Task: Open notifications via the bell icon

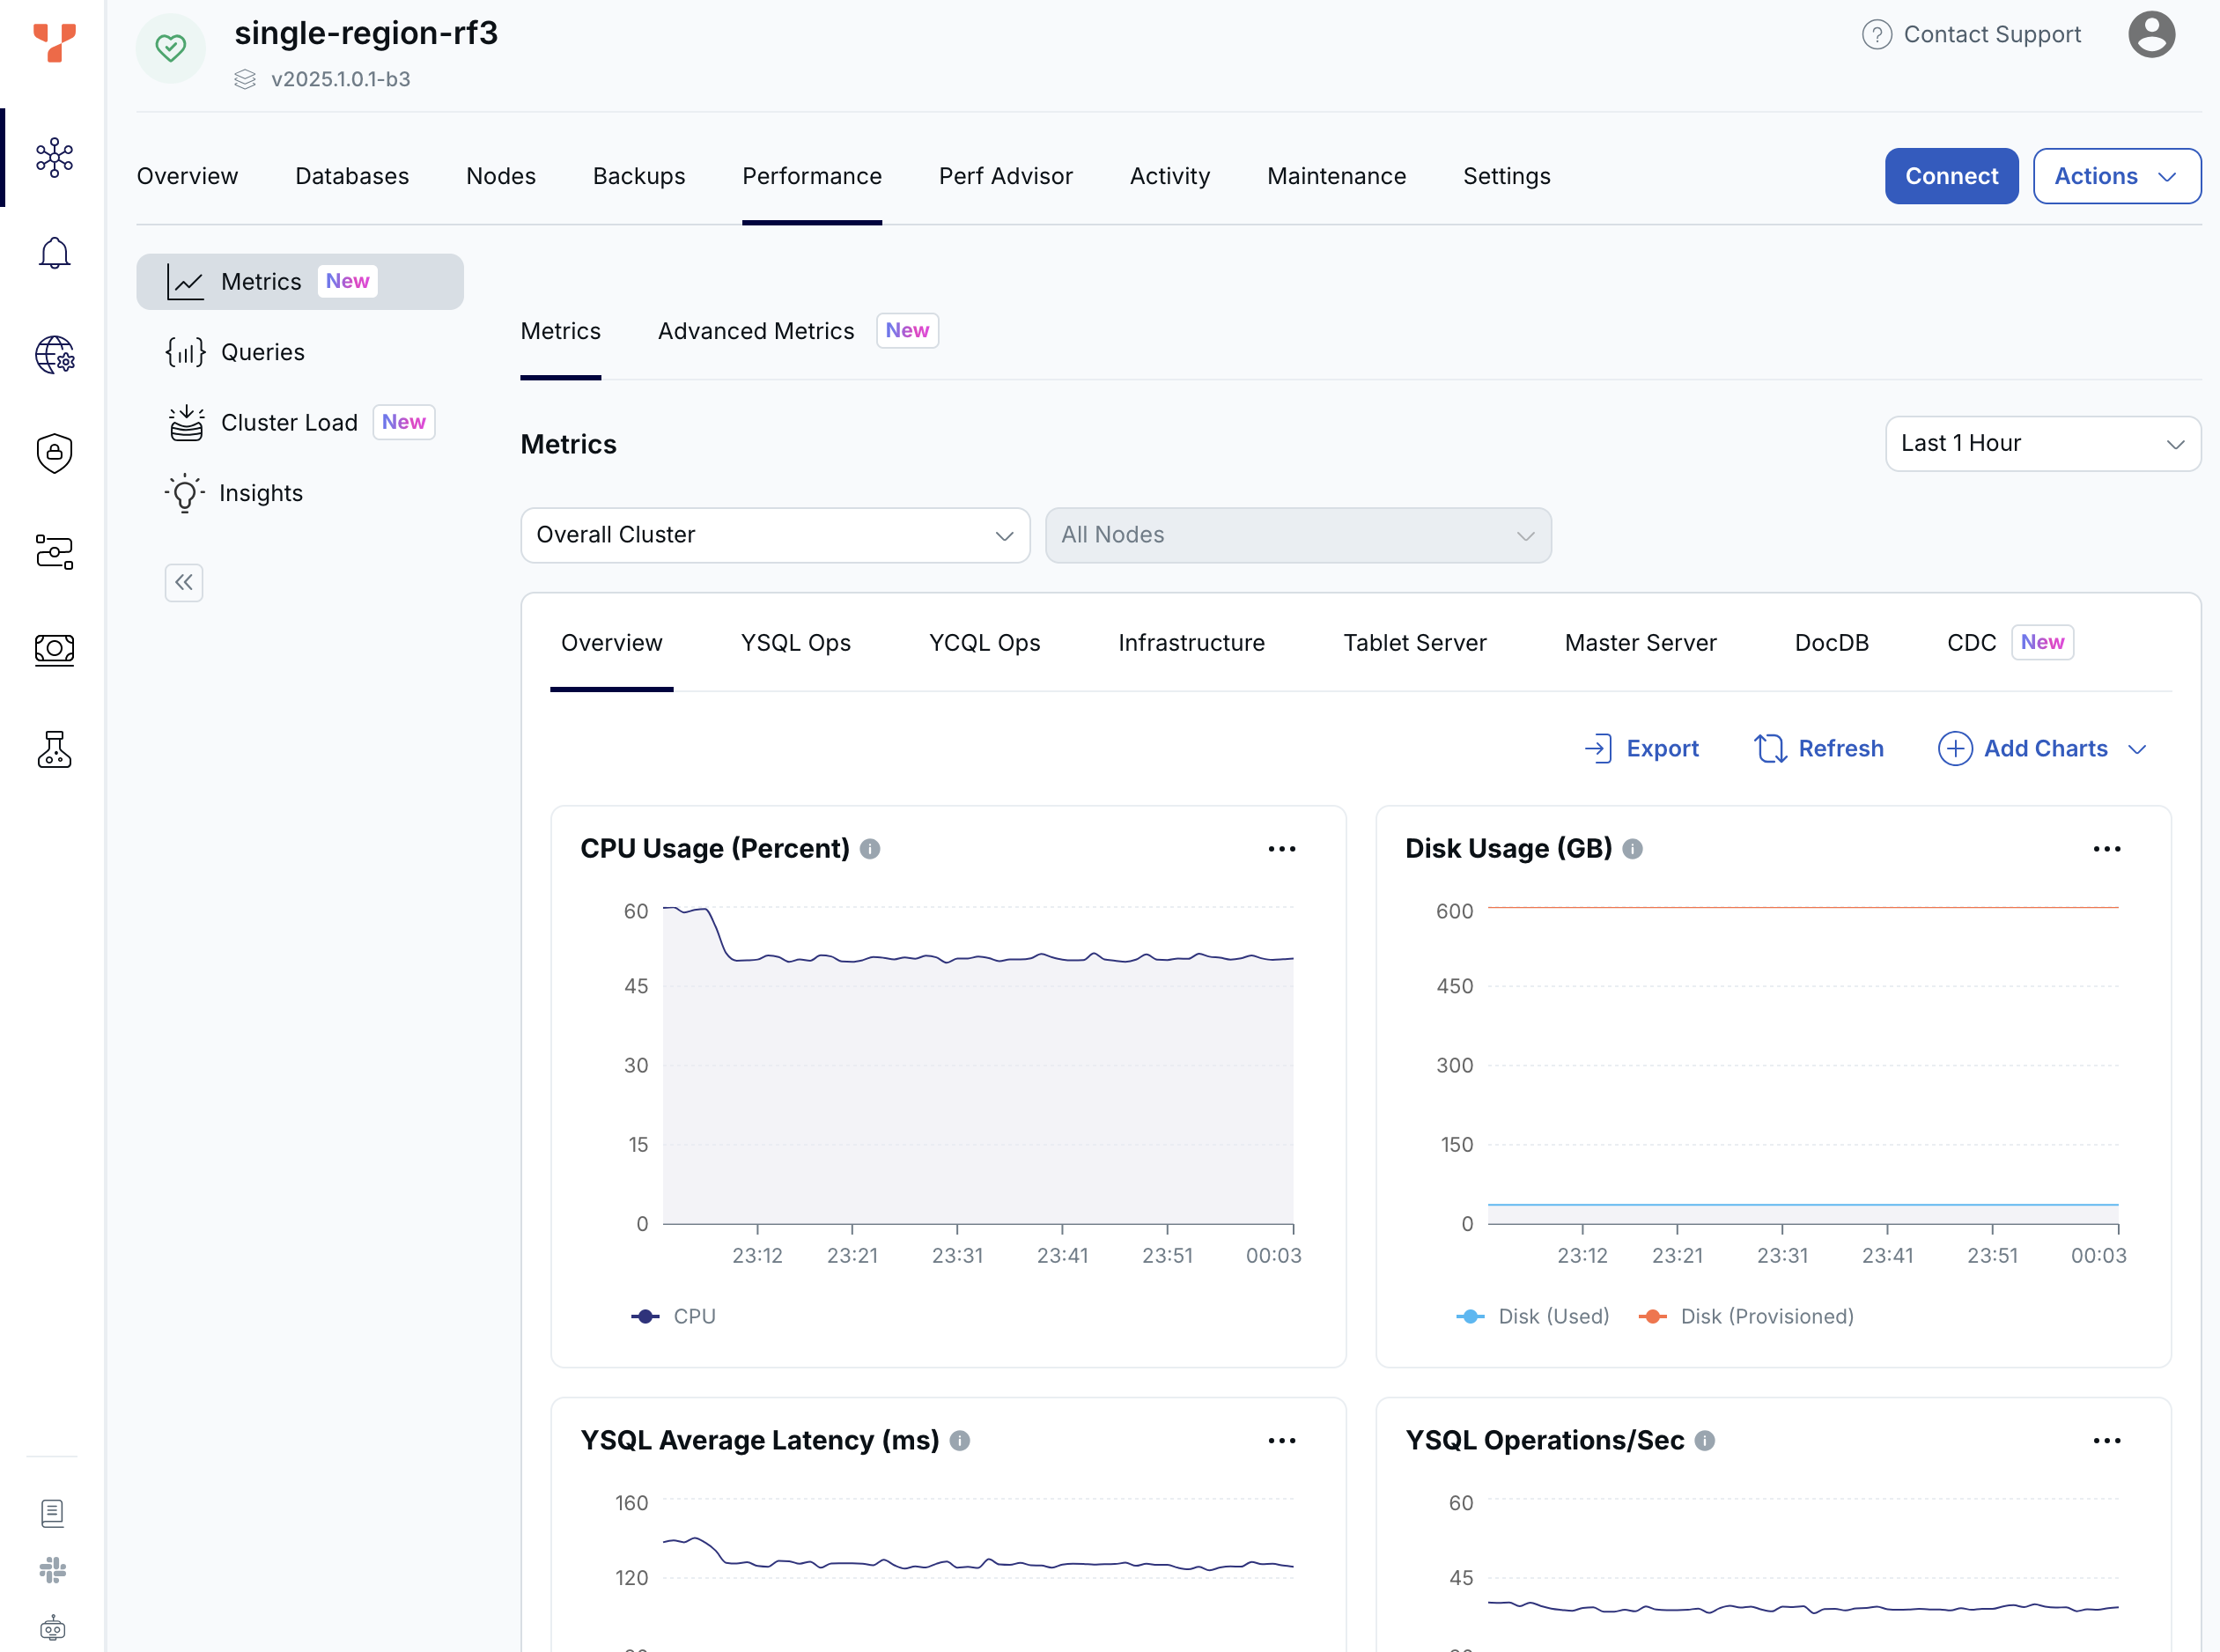Action: pos(54,252)
